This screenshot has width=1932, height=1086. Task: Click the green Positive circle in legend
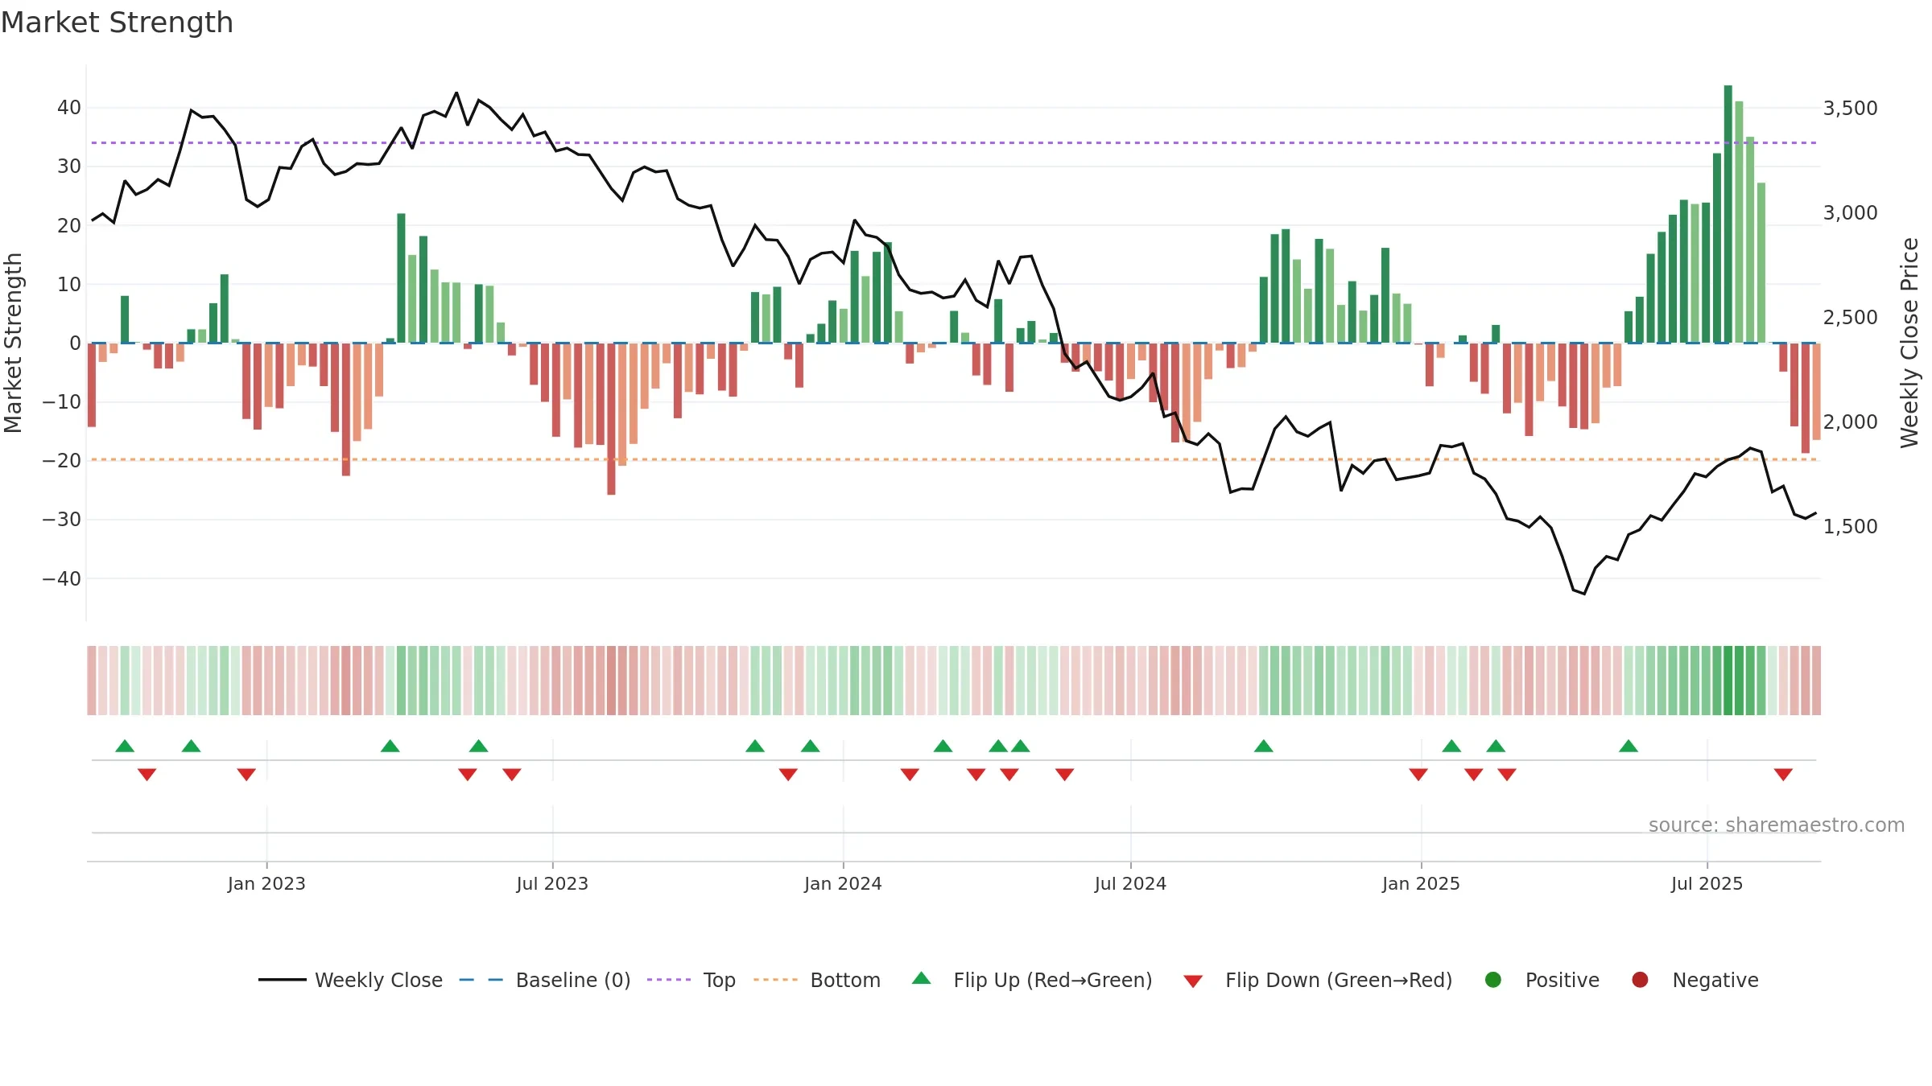1493,980
